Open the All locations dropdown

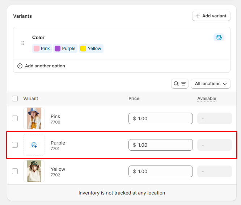coord(211,84)
